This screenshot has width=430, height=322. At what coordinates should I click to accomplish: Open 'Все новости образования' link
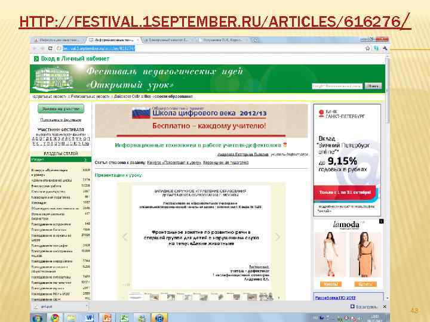168,97
